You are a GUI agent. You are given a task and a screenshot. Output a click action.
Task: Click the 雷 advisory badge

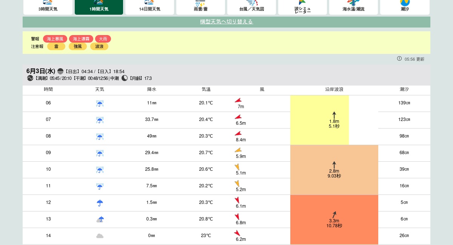[56, 46]
